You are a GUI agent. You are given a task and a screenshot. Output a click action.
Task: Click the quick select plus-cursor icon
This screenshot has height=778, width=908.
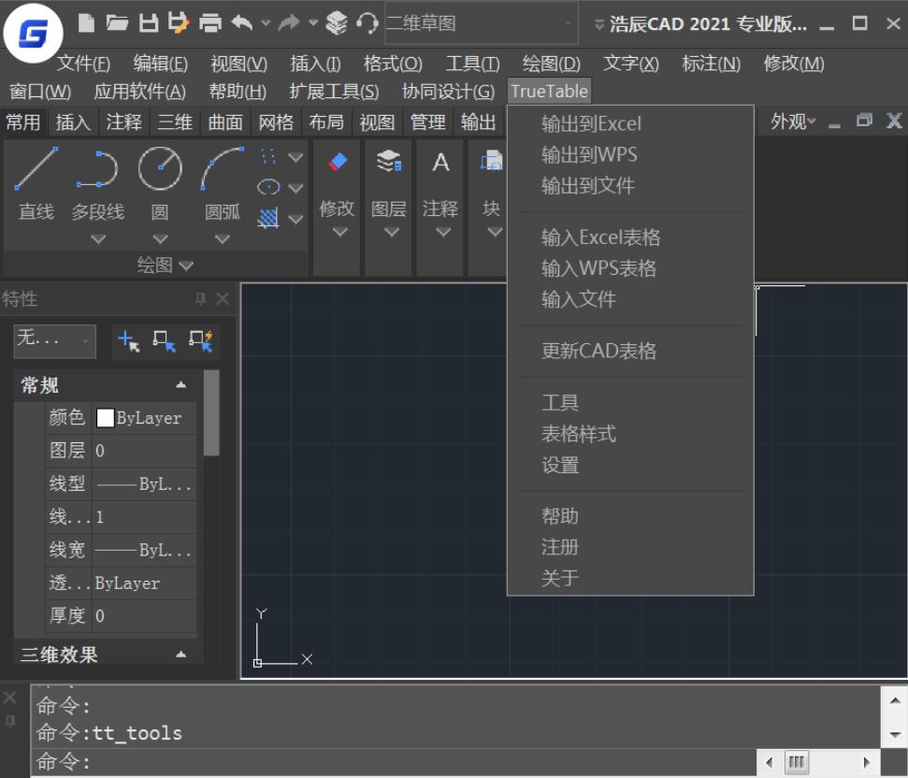tap(128, 341)
